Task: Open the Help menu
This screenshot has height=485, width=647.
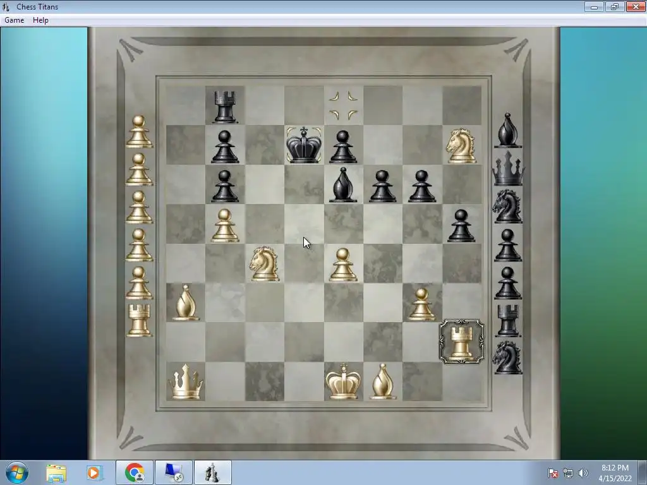Action: pos(40,20)
